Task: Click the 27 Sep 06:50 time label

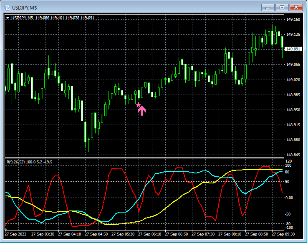Action: point(177,234)
